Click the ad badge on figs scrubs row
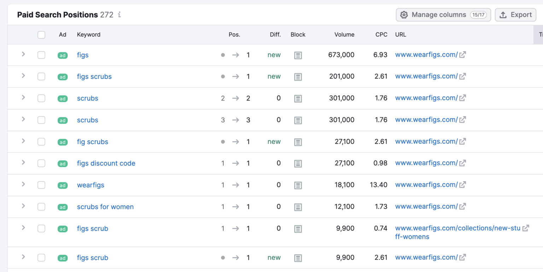 pos(63,76)
